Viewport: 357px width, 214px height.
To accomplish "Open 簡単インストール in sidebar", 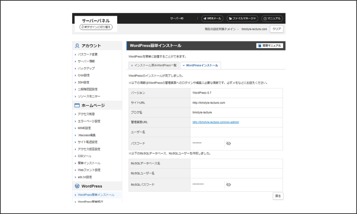I will coord(89,163).
